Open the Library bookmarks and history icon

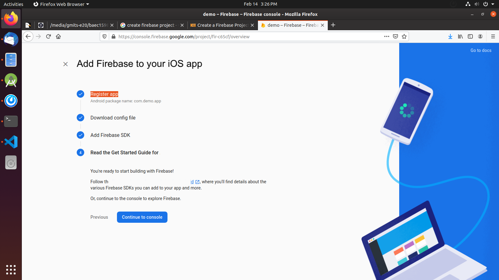click(x=460, y=36)
